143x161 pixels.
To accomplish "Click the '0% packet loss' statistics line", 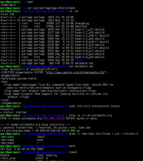I will (45, 128).
